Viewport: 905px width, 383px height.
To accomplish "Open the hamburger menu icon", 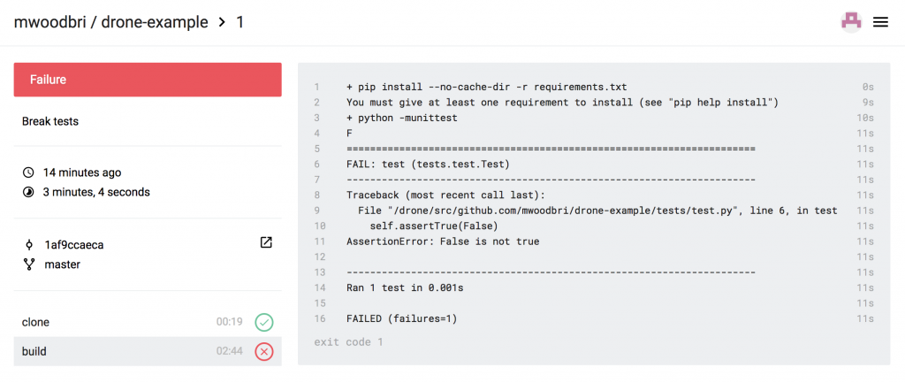I will 880,22.
